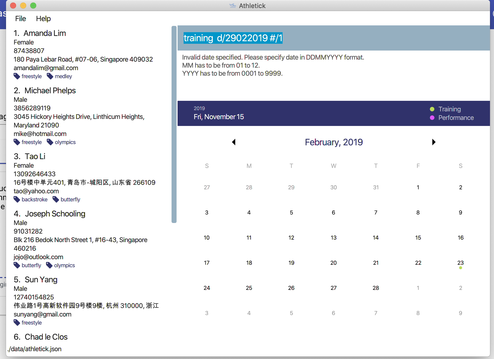Click the freestyle tag icon under Sun Yang
The height and width of the screenshot is (359, 494).
(17, 323)
